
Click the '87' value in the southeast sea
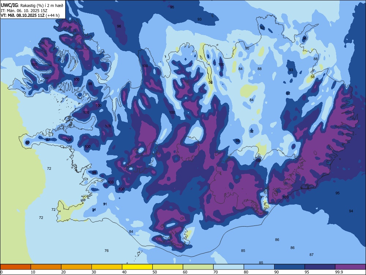(311, 255)
